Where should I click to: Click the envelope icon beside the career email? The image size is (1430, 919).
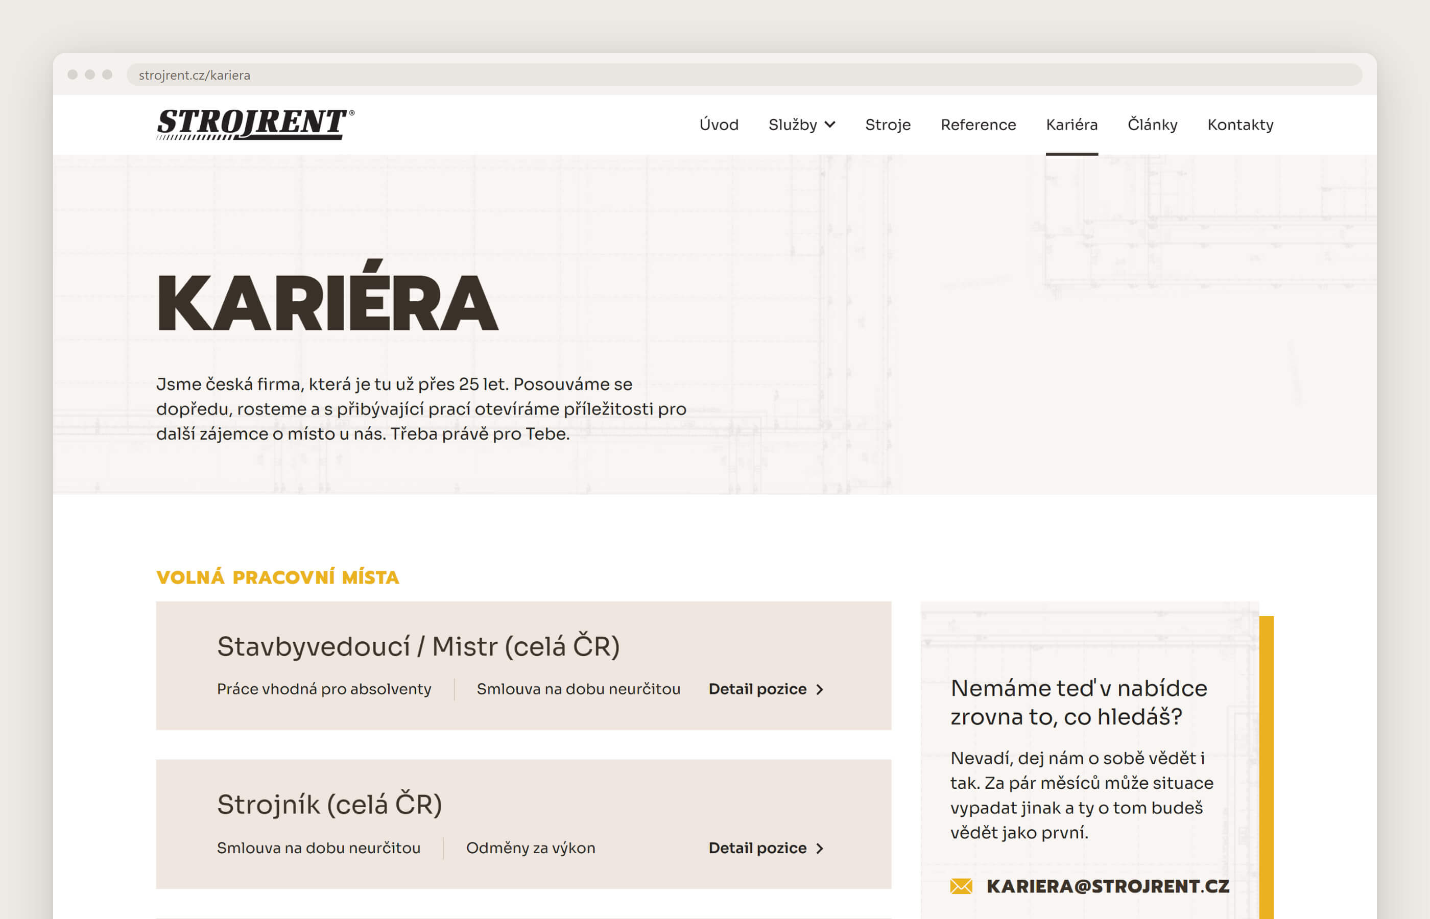[961, 886]
